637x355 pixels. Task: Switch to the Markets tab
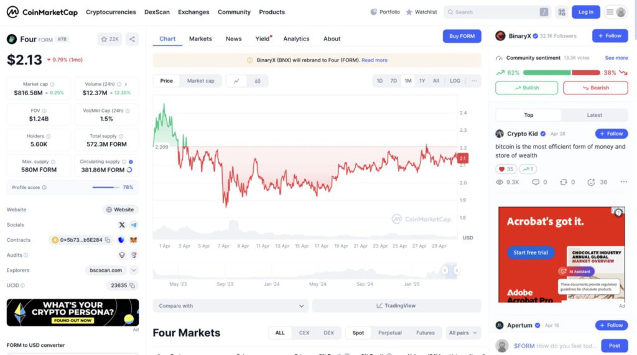coord(200,39)
